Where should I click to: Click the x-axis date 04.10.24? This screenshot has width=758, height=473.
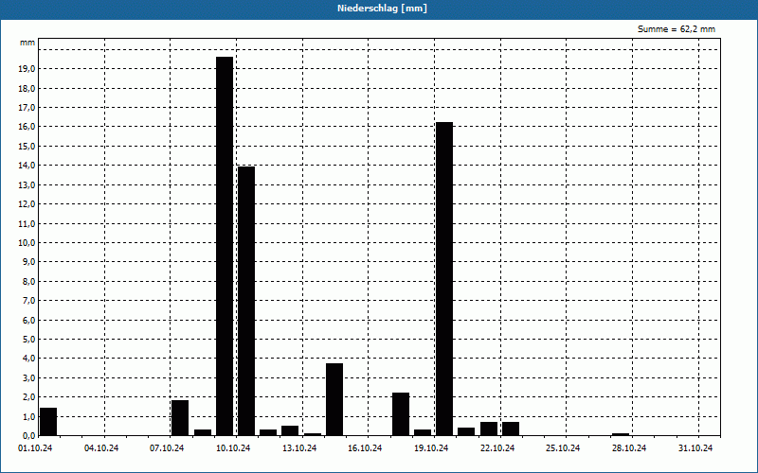pos(101,448)
